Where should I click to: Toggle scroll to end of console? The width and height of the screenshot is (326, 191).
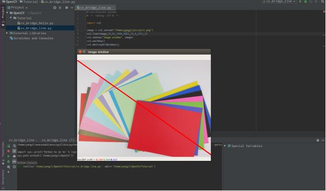[x=14, y=151]
